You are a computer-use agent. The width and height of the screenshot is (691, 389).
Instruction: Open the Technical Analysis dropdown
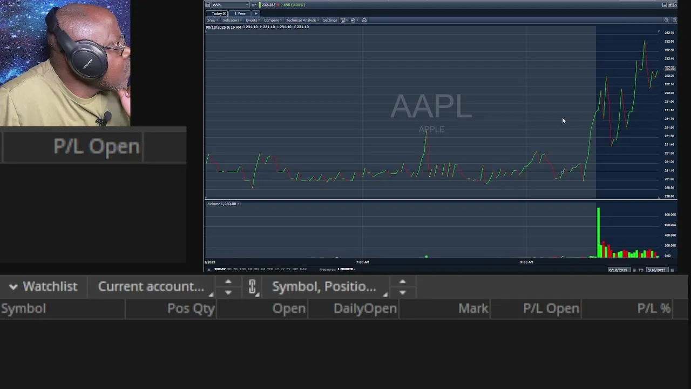[x=302, y=21]
